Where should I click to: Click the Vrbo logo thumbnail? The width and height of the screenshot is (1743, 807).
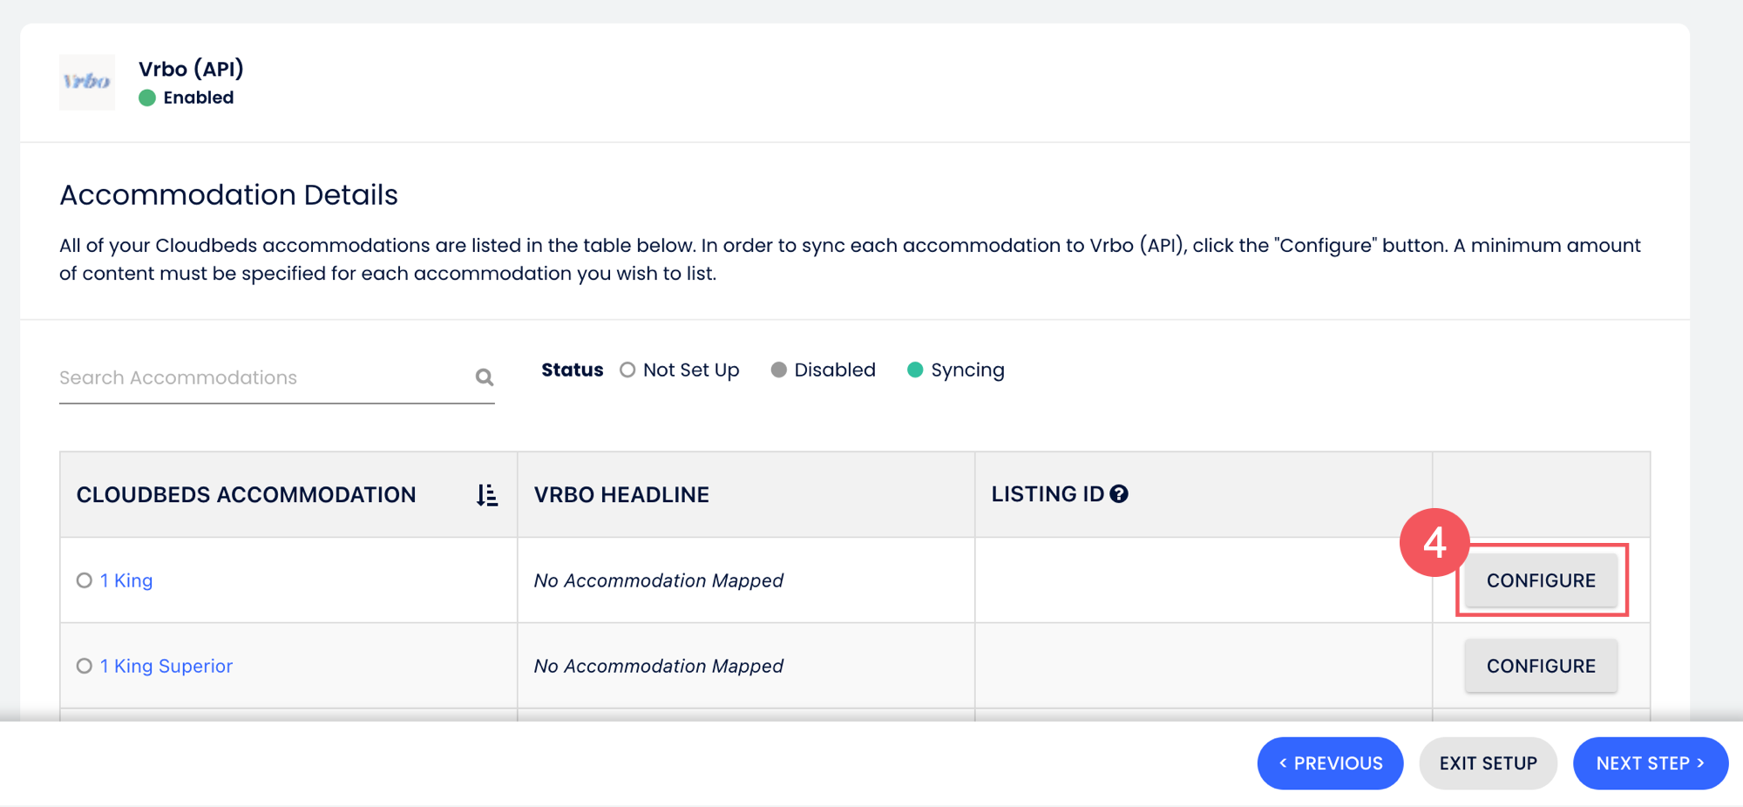(86, 82)
